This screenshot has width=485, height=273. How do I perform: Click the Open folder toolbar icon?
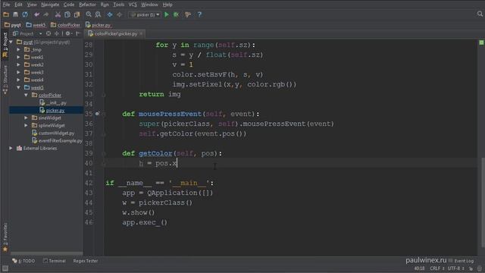(6, 14)
